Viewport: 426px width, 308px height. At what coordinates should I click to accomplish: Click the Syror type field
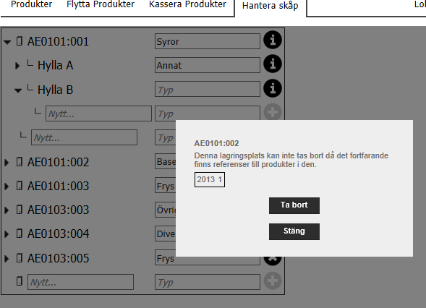tap(208, 41)
